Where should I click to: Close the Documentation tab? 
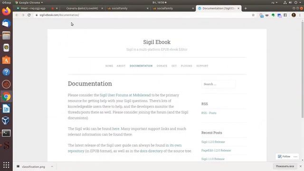pyautogui.click(x=238, y=9)
